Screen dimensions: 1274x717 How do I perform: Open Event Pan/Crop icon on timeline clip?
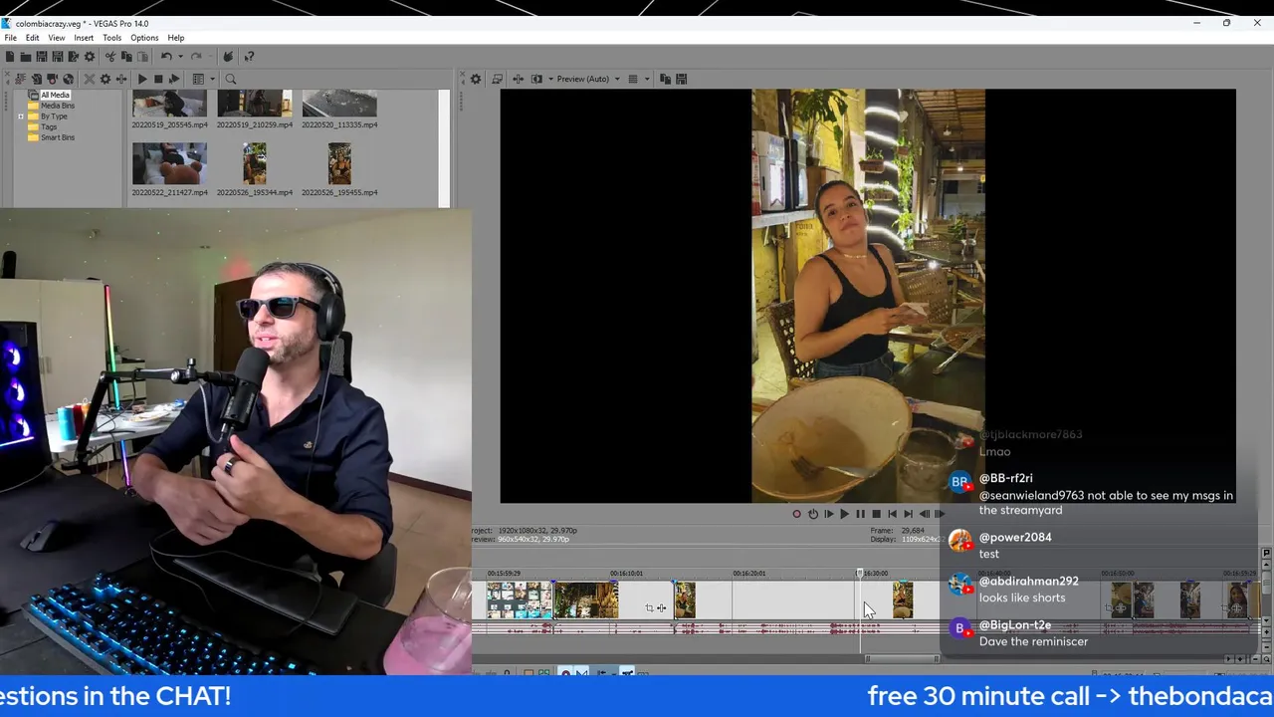(x=649, y=607)
